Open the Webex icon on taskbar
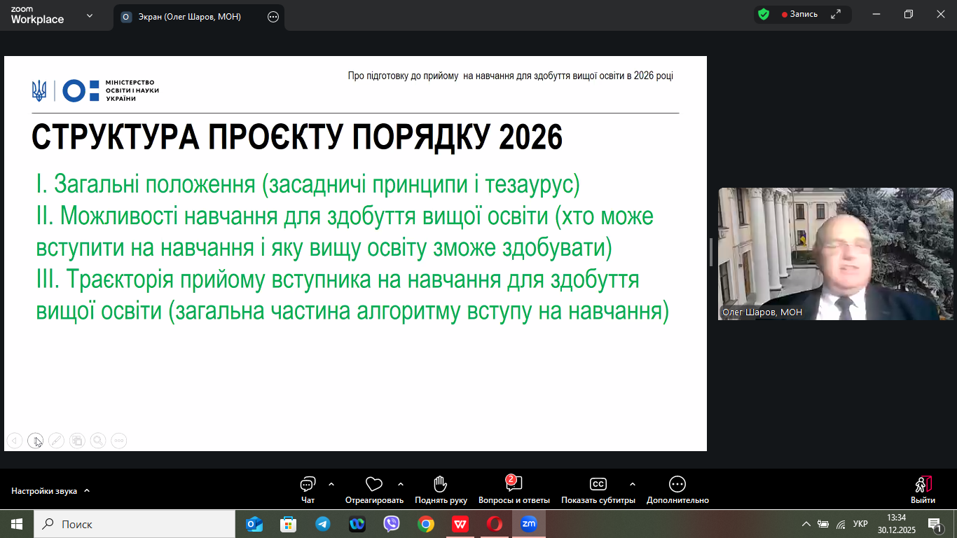The height and width of the screenshot is (538, 957). (357, 524)
